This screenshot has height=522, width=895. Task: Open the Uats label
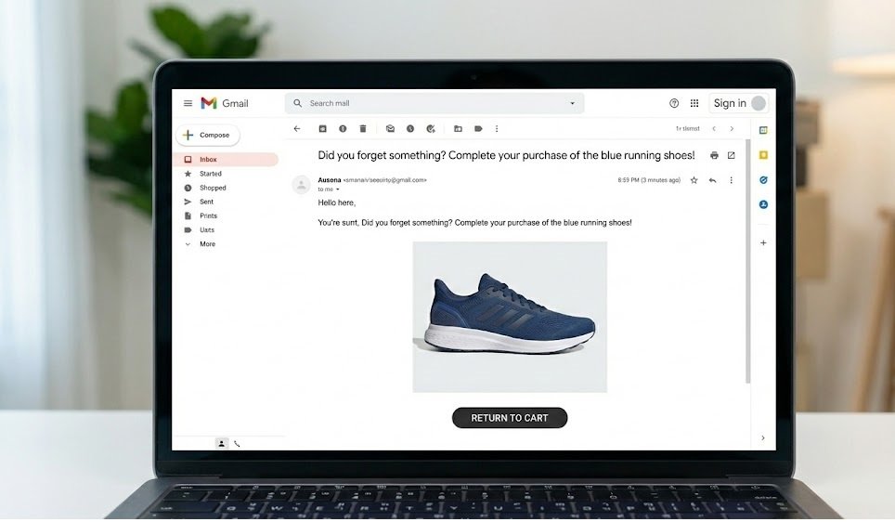point(207,230)
